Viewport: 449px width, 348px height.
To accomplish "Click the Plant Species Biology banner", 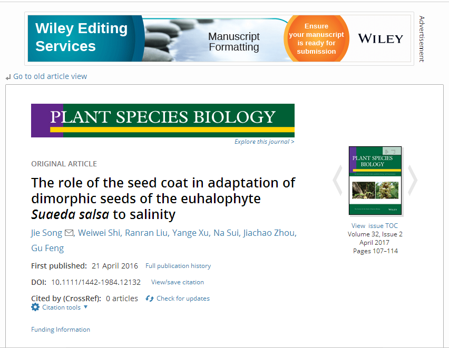I will [162, 120].
